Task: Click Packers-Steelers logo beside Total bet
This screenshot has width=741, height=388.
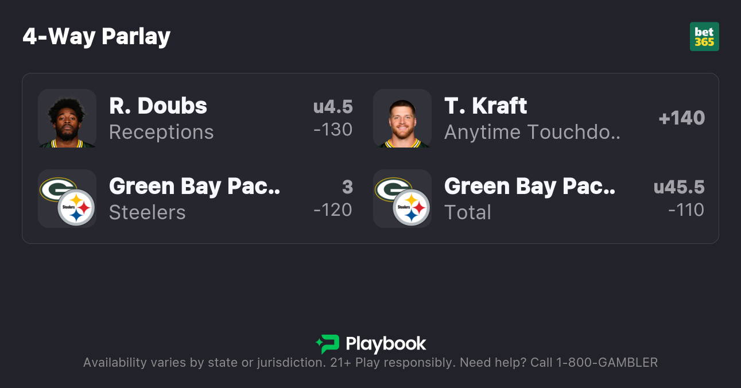Action: (402, 199)
